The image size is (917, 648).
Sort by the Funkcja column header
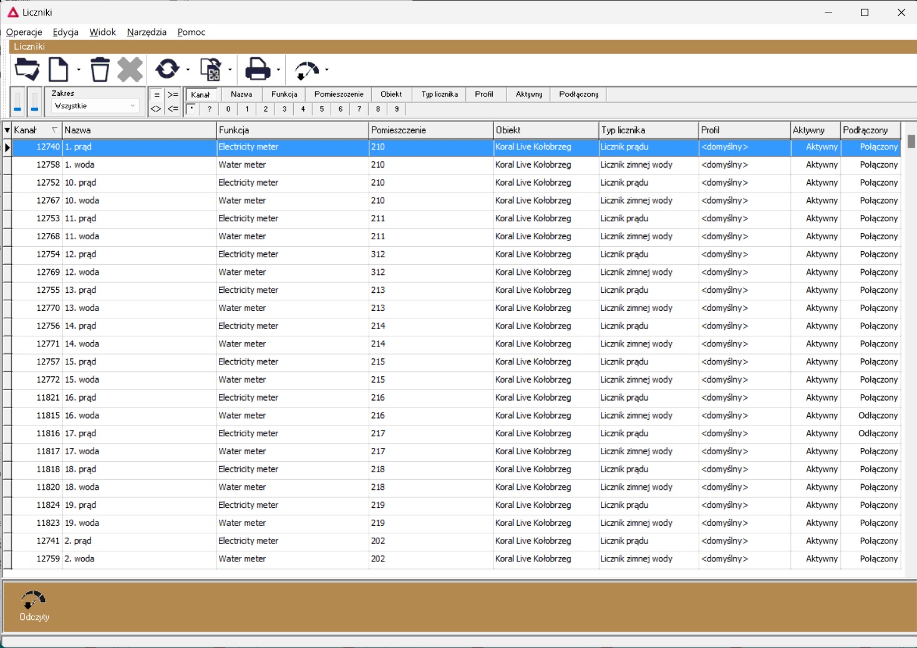click(293, 130)
